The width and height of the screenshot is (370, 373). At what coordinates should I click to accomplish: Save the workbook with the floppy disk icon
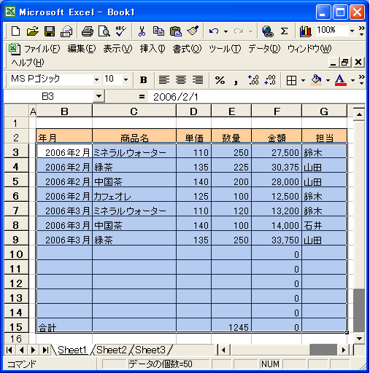50,31
